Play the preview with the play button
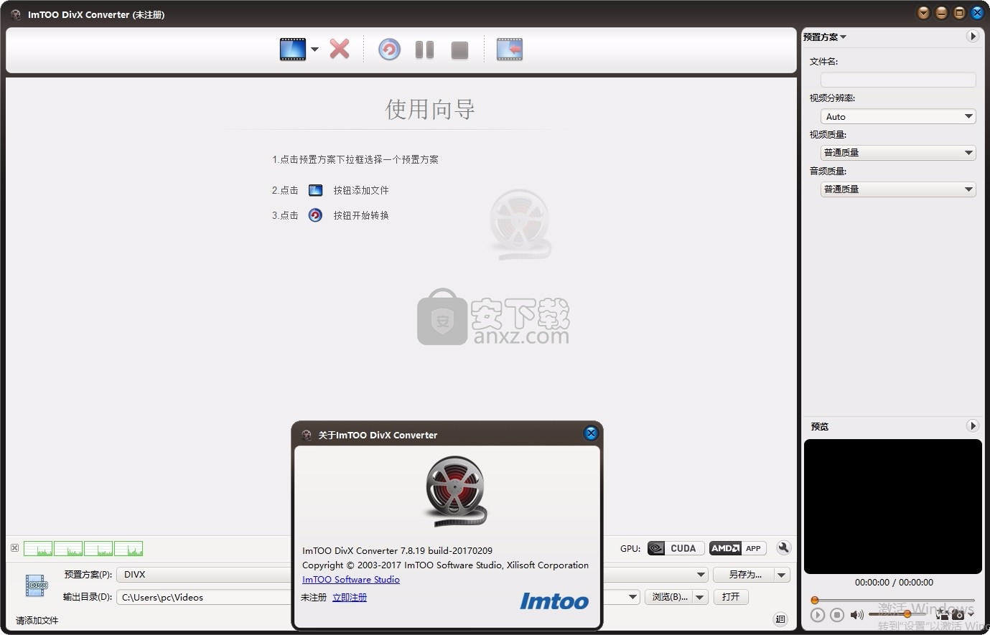Image resolution: width=990 pixels, height=635 pixels. (817, 615)
